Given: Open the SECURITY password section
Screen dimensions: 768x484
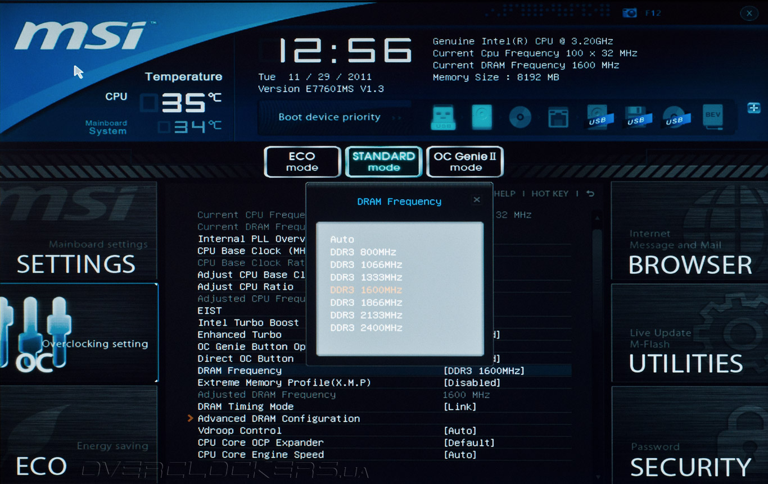Looking at the screenshot, I should tap(689, 435).
